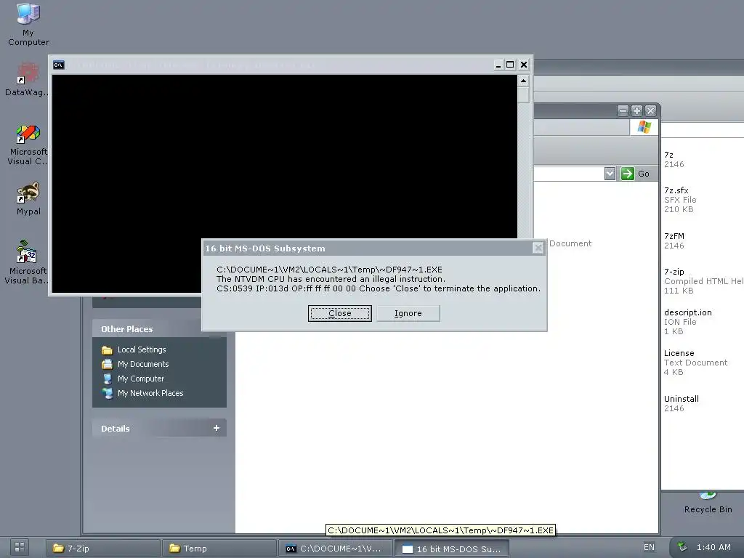Close the MS-DOS Subsystem dialog via X
744x558 pixels.
click(538, 248)
